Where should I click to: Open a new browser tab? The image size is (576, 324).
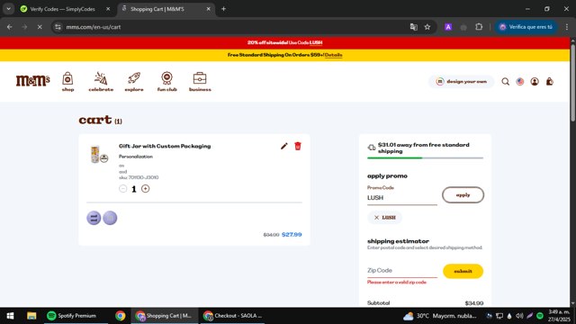(x=223, y=9)
